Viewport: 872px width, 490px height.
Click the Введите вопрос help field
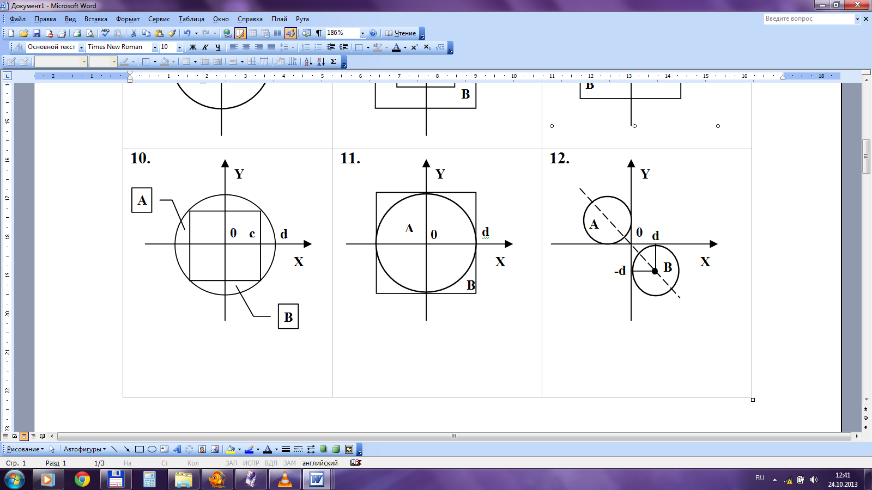tap(808, 19)
